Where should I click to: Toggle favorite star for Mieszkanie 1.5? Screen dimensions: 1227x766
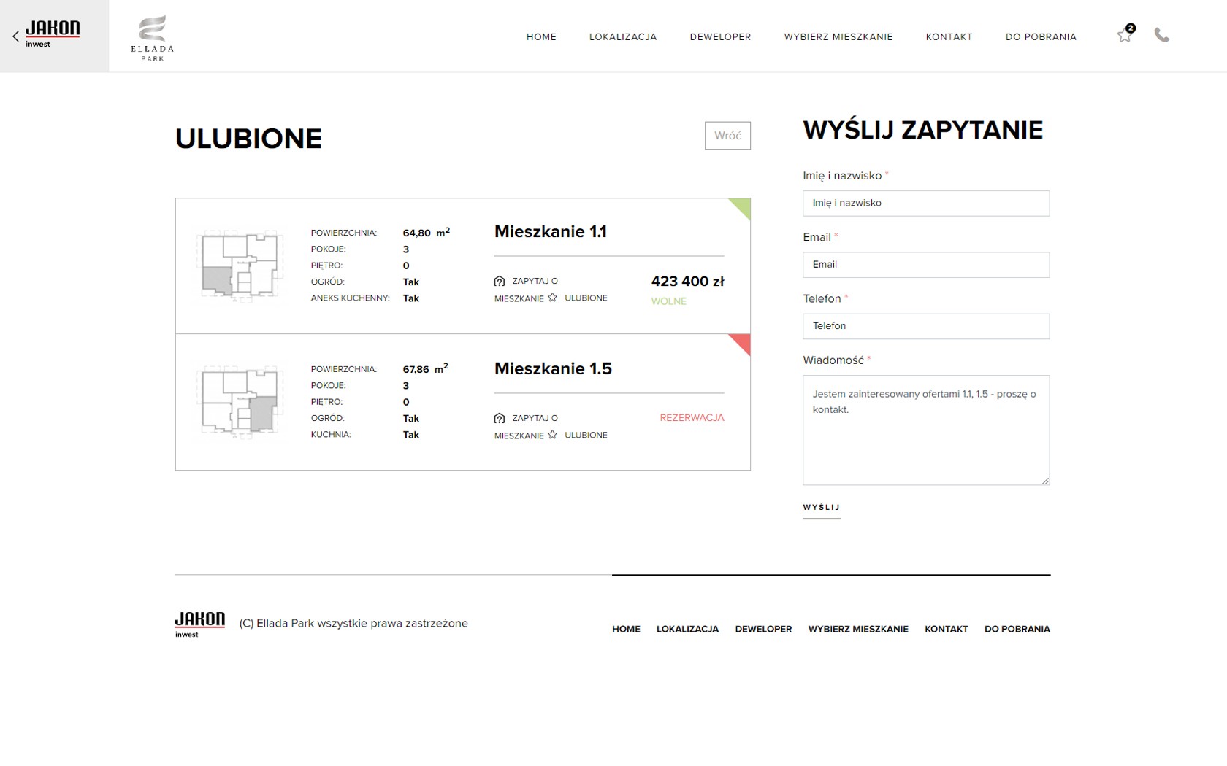point(553,435)
